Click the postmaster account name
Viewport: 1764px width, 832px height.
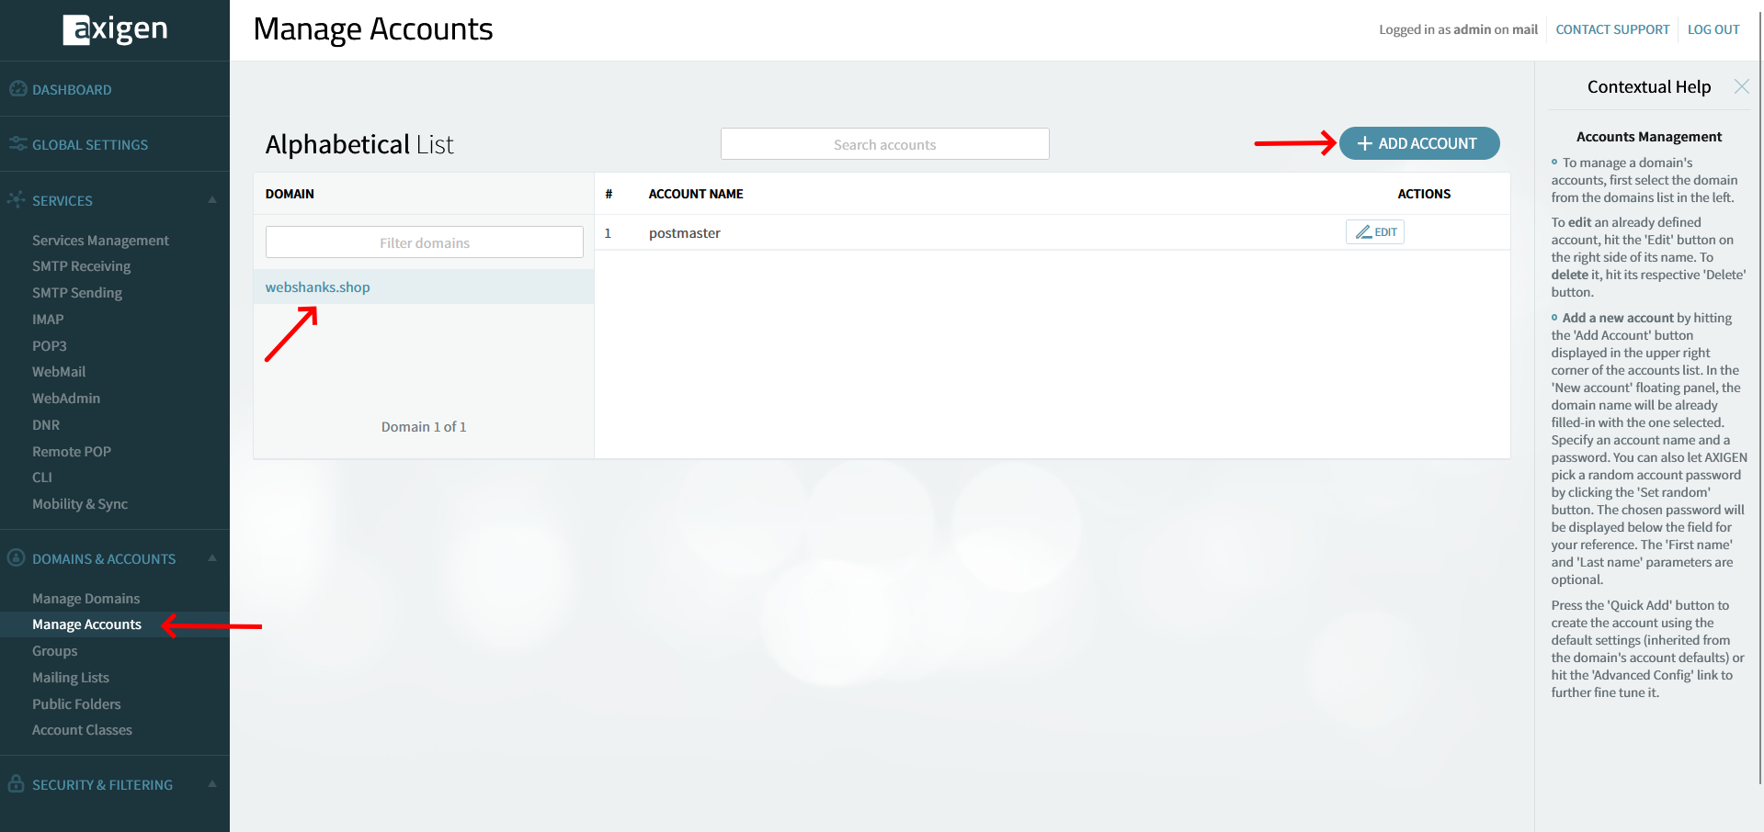[685, 233]
